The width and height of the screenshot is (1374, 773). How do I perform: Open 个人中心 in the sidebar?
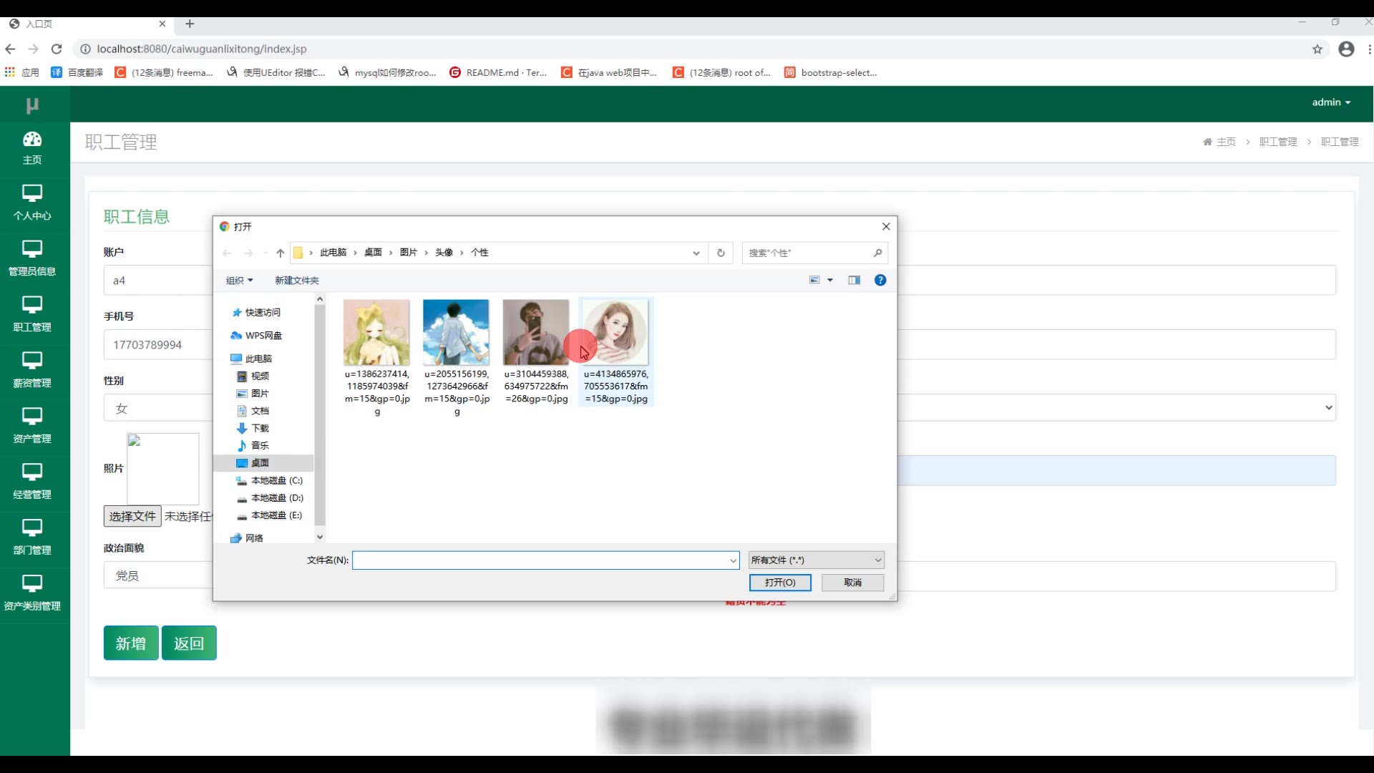pos(32,203)
